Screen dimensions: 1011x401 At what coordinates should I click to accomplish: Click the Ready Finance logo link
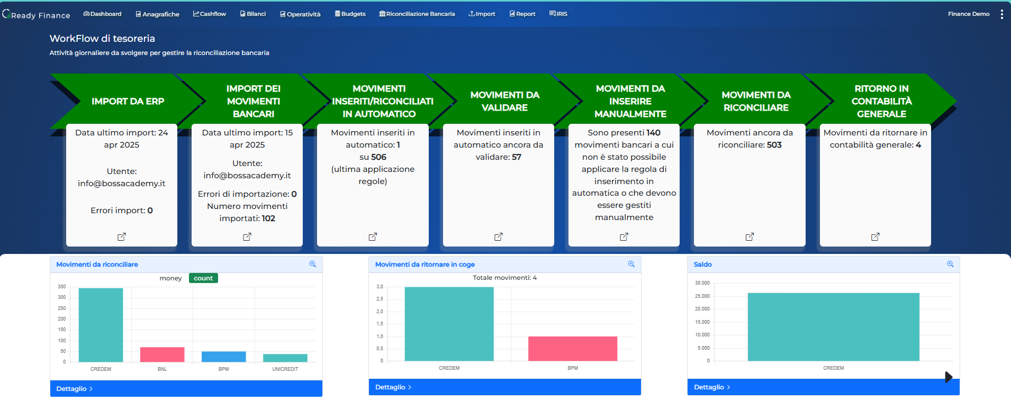coord(36,15)
